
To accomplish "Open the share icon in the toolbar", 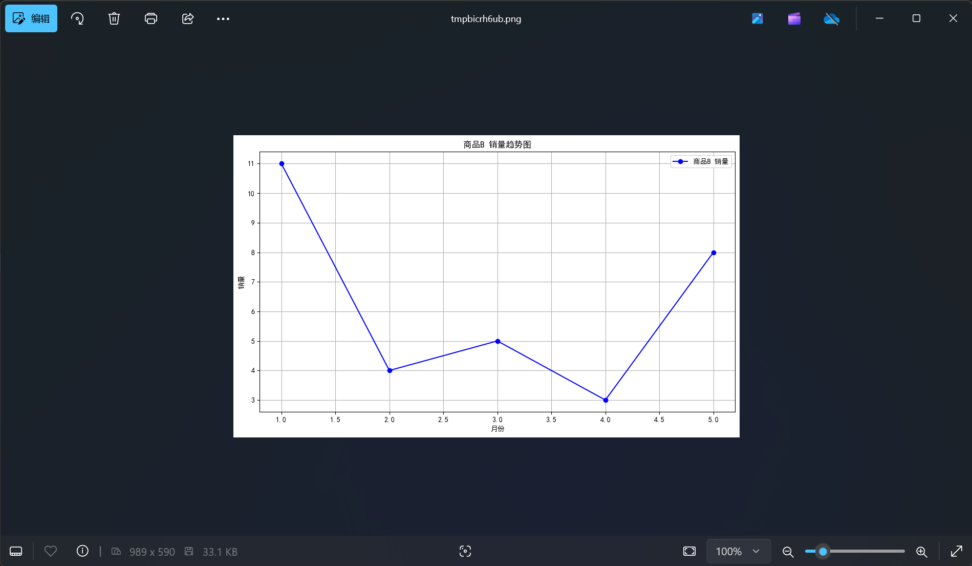I will pos(188,19).
